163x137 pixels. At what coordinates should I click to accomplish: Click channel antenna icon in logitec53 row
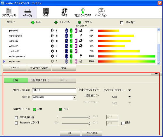click(x=53, y=40)
